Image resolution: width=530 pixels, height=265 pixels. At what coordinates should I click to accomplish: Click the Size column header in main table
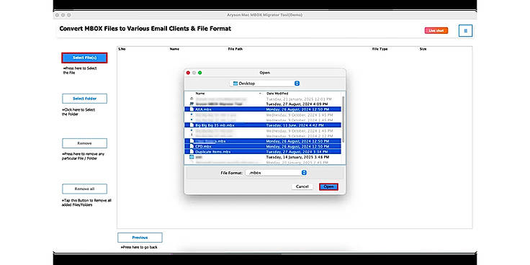[x=423, y=49]
